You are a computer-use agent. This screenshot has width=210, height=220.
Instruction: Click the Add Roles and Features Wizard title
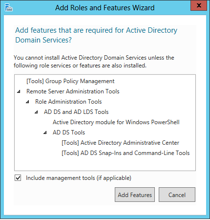point(105,8)
